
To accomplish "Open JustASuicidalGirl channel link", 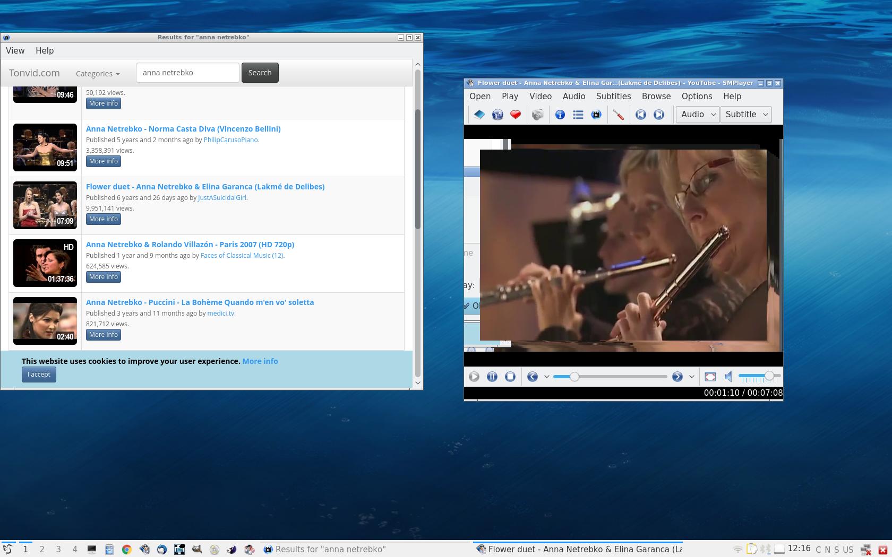I will [222, 198].
